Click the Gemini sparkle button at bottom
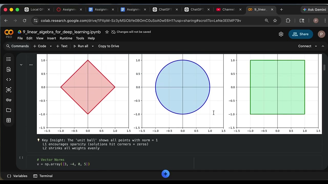Viewport: 328px width, 184px height. (166, 174)
